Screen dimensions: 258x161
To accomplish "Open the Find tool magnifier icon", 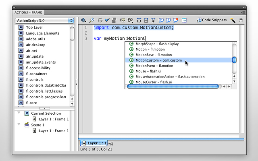I will (92, 20).
